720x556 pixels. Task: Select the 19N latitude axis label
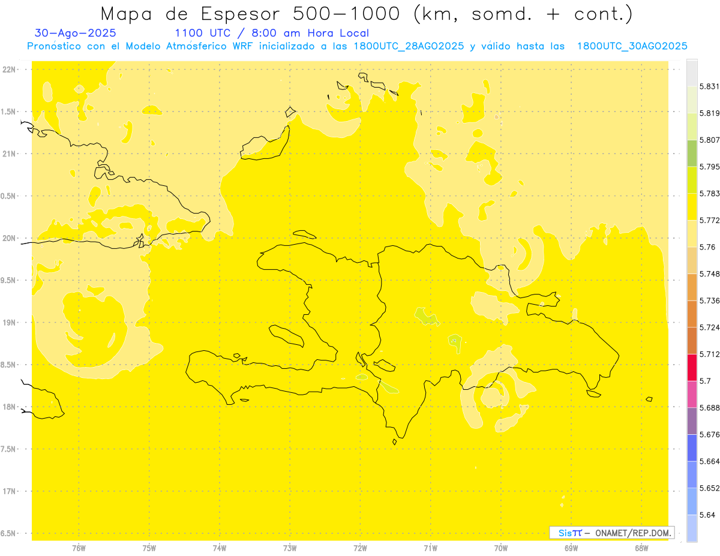click(x=9, y=323)
